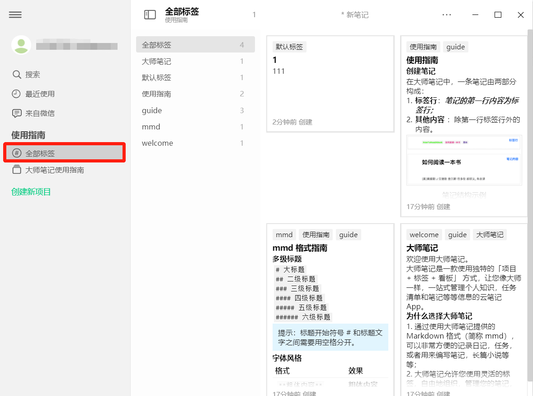Open the 大师笔记 welcome note title
The image size is (533, 396).
pyautogui.click(x=422, y=248)
